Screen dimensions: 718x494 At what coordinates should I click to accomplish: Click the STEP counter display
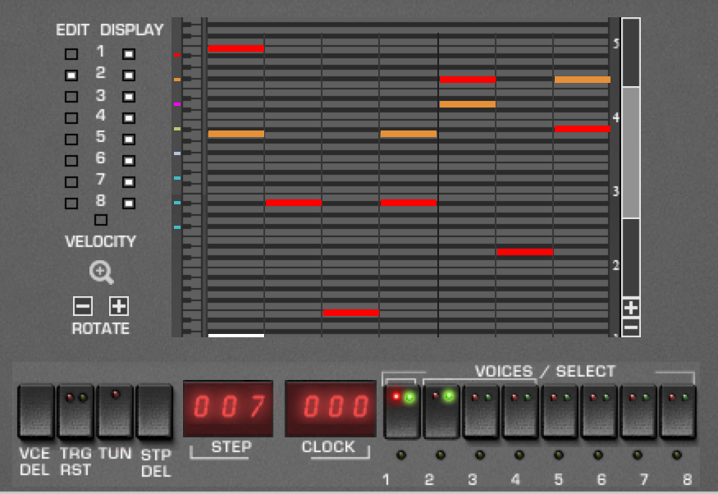[x=227, y=407]
